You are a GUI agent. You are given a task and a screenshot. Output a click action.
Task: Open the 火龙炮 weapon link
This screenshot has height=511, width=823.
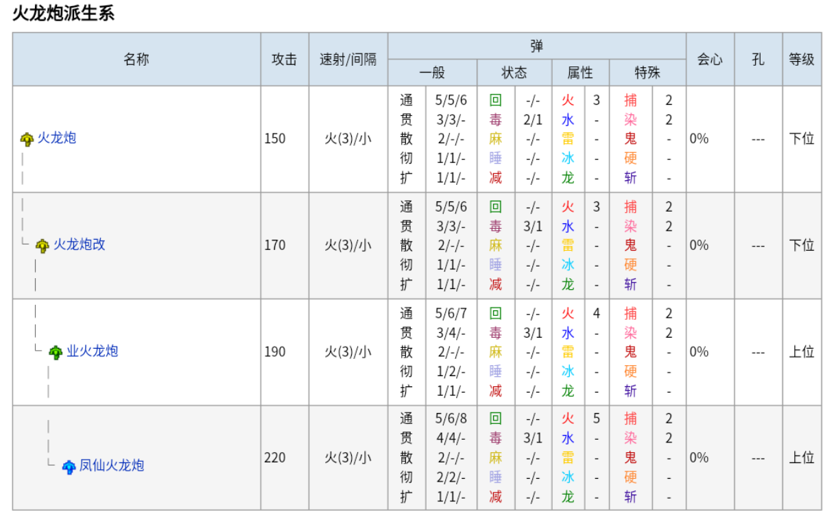click(57, 138)
